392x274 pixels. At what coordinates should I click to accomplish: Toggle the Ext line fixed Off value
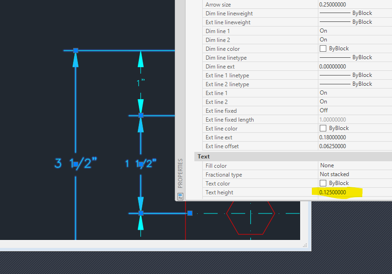pyautogui.click(x=355, y=110)
